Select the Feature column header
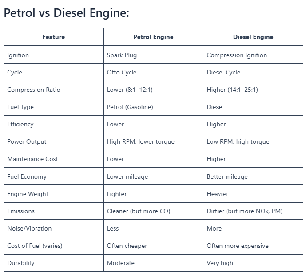Screen dimensions: 306x278 point(54,37)
